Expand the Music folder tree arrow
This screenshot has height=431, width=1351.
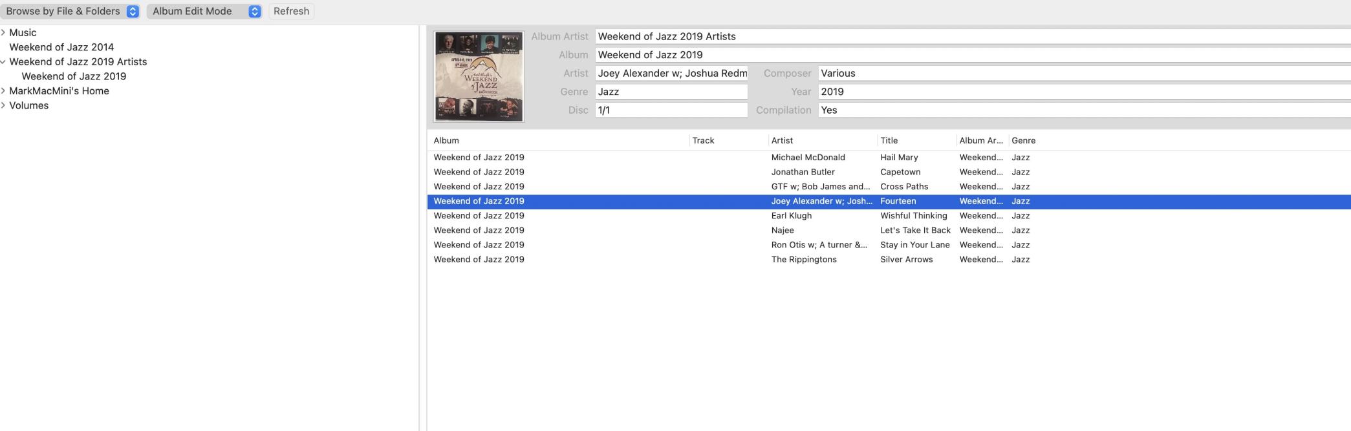pos(3,32)
